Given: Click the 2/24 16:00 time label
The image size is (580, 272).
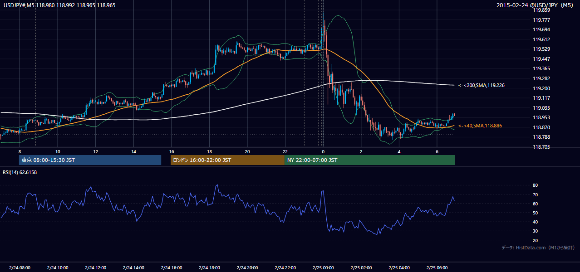Looking at the screenshot, I should [171, 268].
